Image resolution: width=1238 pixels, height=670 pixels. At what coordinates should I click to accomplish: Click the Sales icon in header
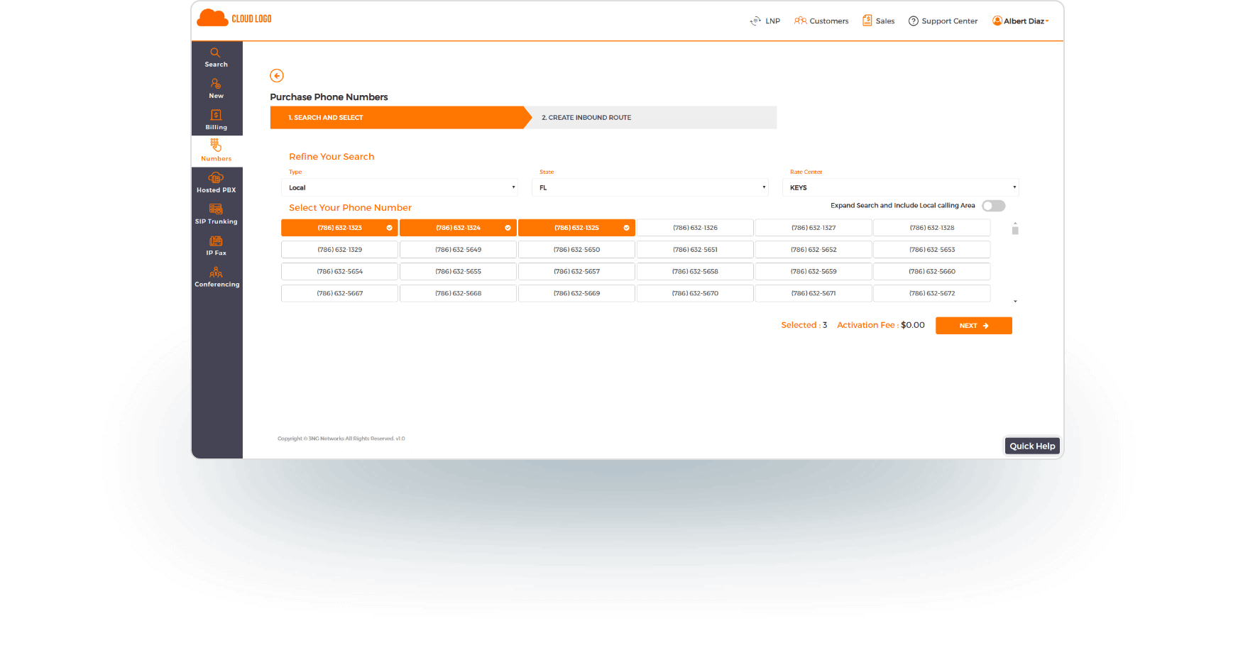[x=867, y=21]
